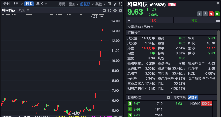Collapse the quote panel with up chevron
221x117 pixels.
click(x=171, y=93)
